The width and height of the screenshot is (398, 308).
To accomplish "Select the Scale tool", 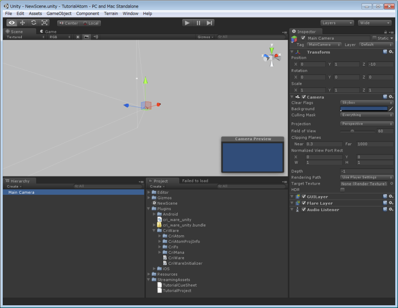I will (45, 23).
